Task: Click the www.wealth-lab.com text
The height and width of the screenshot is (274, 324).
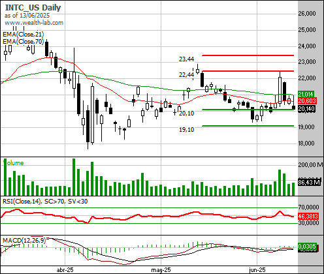Action: pos(34,23)
